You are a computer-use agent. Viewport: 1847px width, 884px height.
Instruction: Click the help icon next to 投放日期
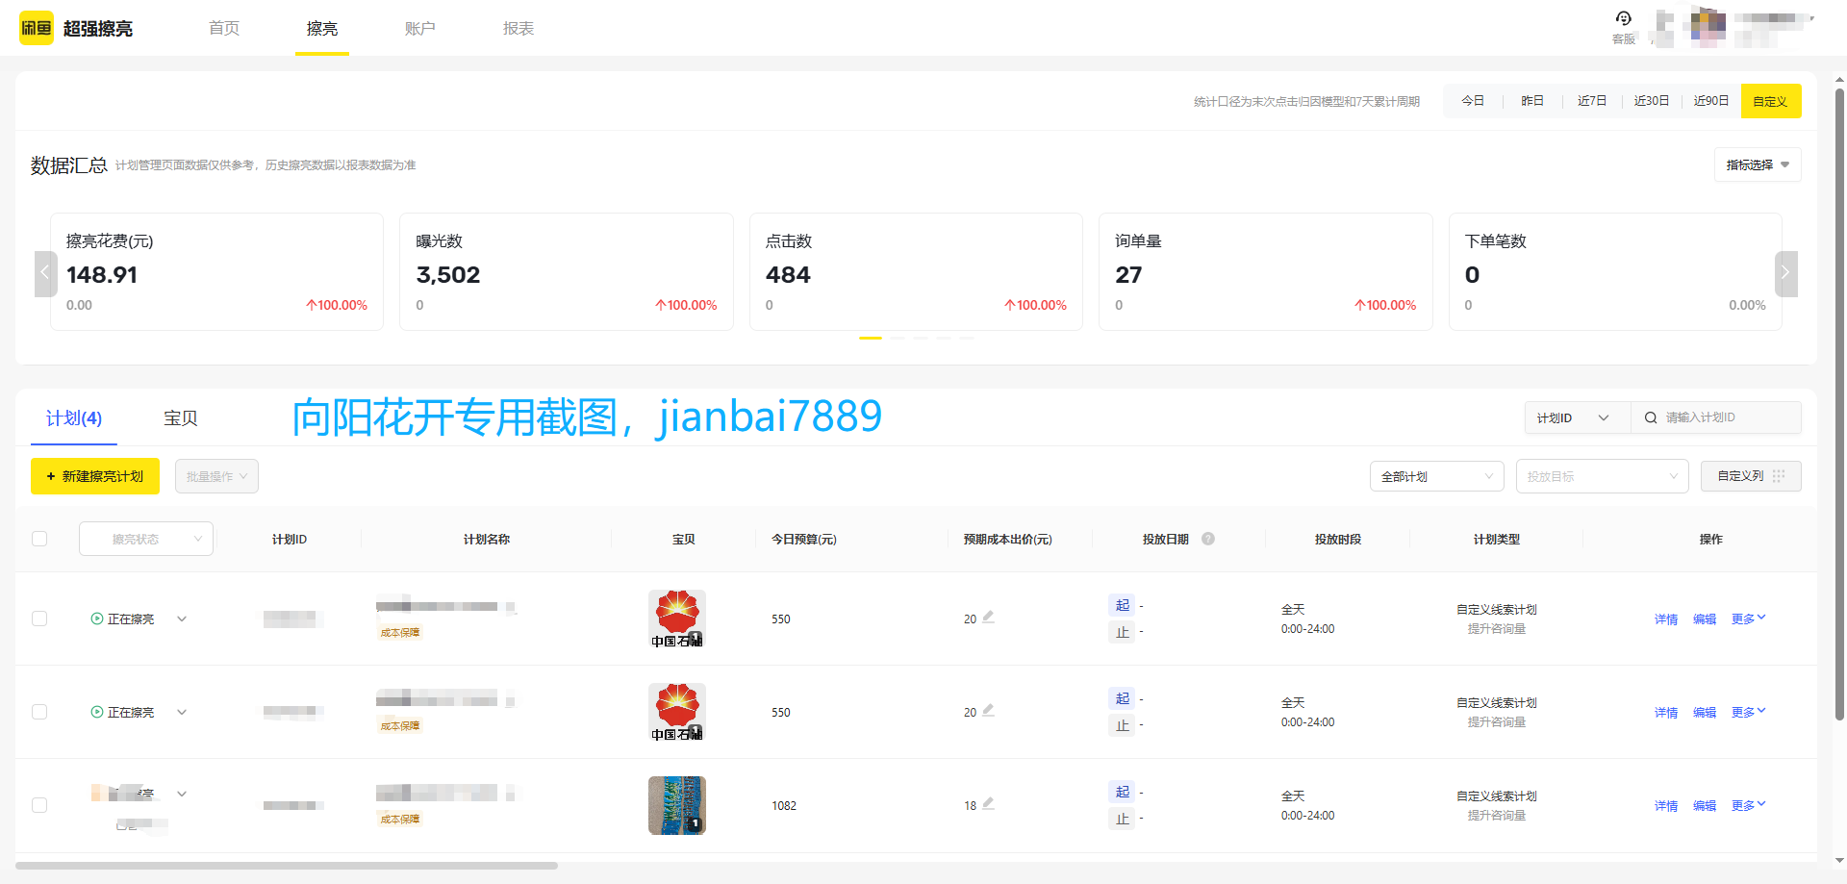pyautogui.click(x=1208, y=539)
